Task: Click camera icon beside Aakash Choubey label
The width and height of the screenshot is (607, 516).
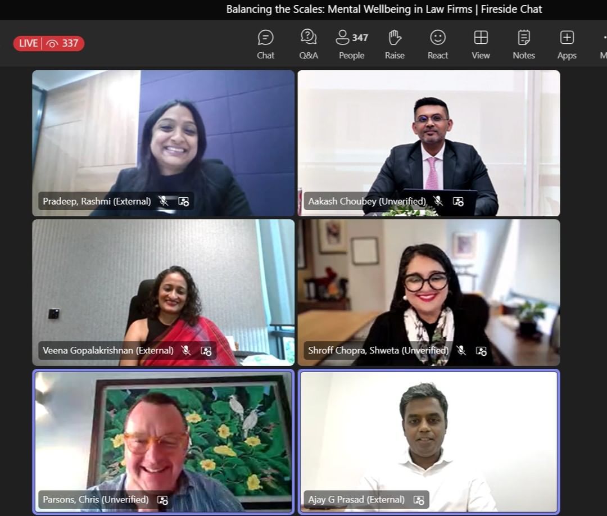Action: (x=459, y=201)
